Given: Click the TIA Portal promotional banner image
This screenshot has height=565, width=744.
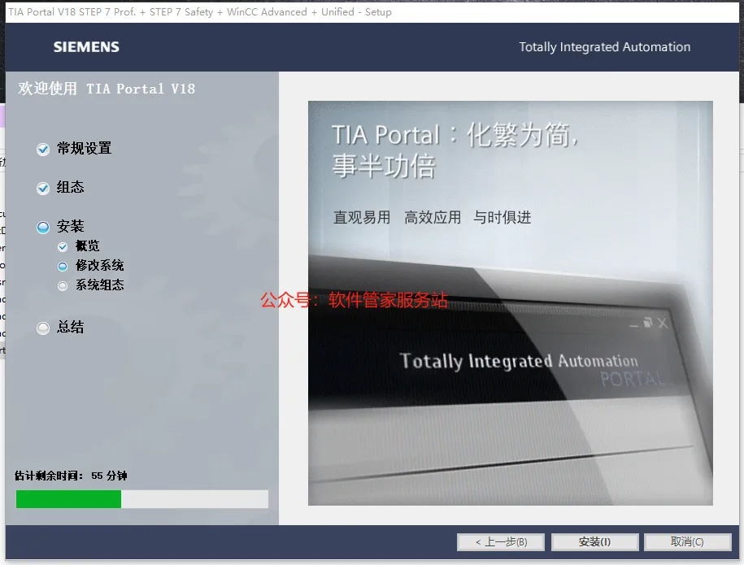Looking at the screenshot, I should click(510, 302).
